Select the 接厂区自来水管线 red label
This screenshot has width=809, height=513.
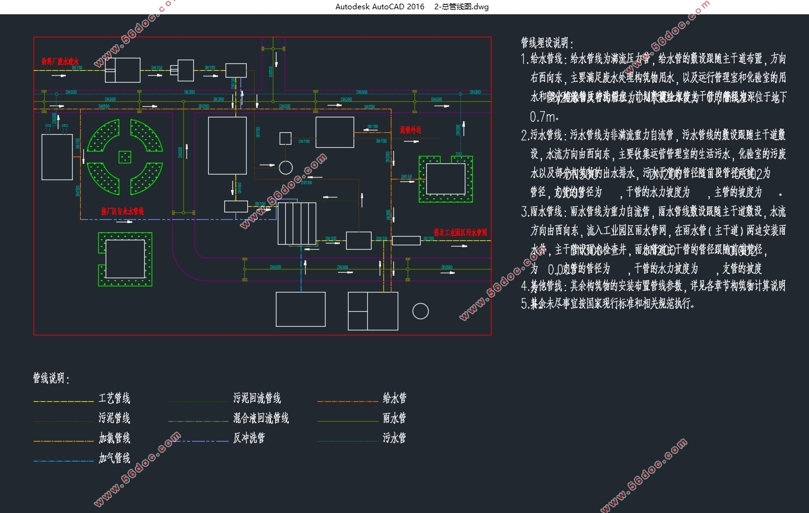[122, 211]
